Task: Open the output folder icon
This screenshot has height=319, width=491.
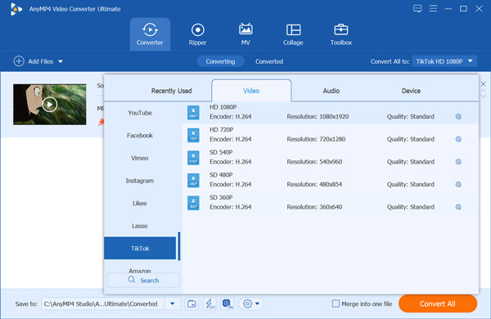Action: click(x=191, y=303)
